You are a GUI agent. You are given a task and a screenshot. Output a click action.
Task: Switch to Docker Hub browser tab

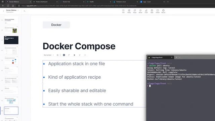(72, 2)
